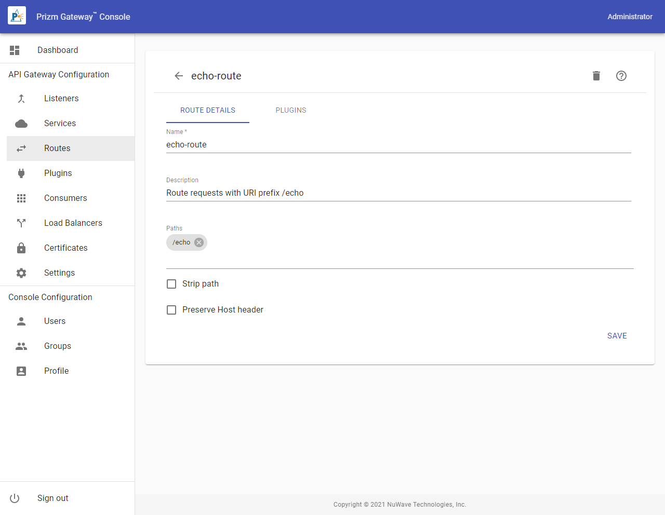Open the Load Balancers page
The width and height of the screenshot is (665, 515).
[73, 223]
